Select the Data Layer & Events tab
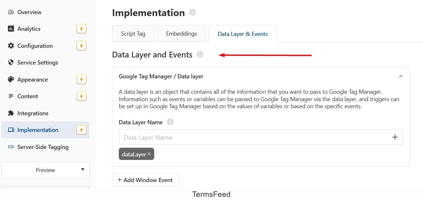The height and width of the screenshot is (201, 423). 243,34
